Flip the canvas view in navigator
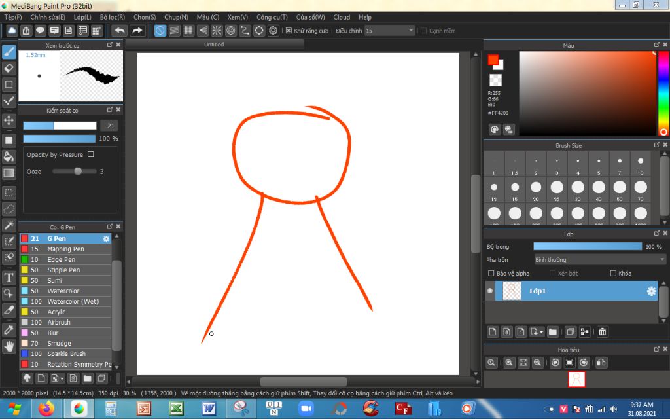Viewport: 670px width, 419px height. pos(601,363)
